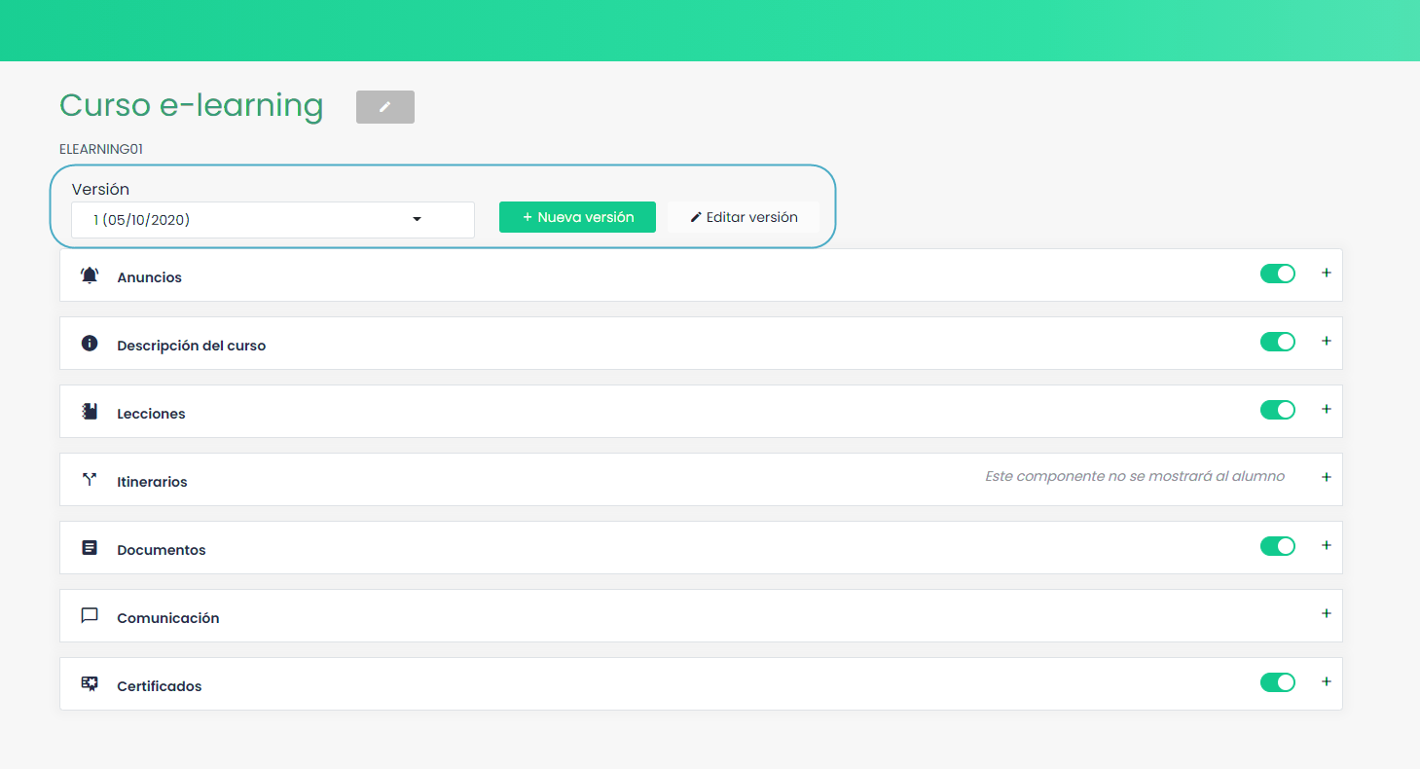Screen dimensions: 1420x769
Task: Disable the Anuncios toggle switch
Action: pyautogui.click(x=1277, y=274)
